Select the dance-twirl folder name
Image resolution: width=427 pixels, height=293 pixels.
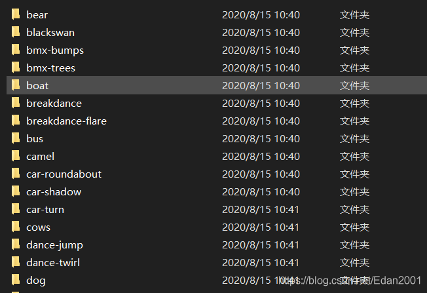(x=53, y=262)
